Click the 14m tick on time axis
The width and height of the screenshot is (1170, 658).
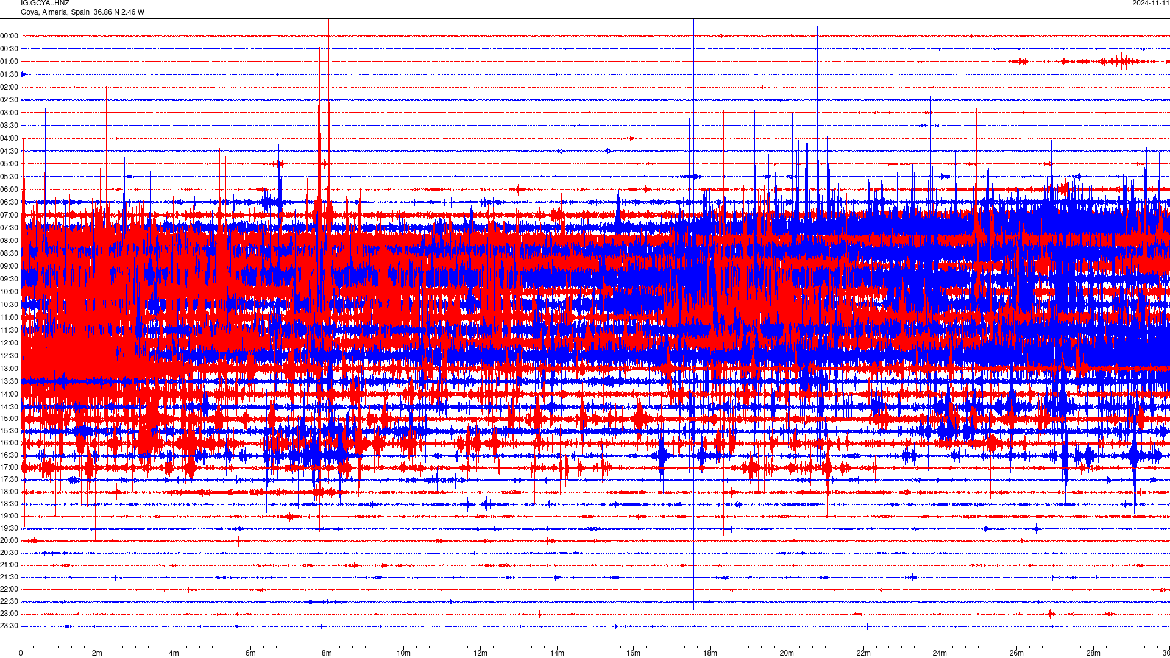click(x=557, y=653)
